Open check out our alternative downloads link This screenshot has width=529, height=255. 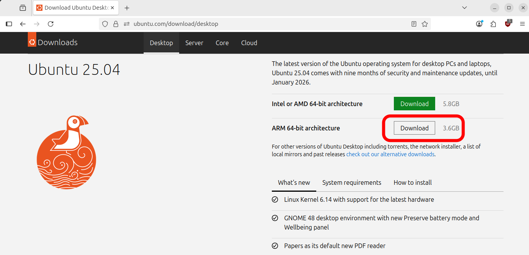pyautogui.click(x=390, y=154)
